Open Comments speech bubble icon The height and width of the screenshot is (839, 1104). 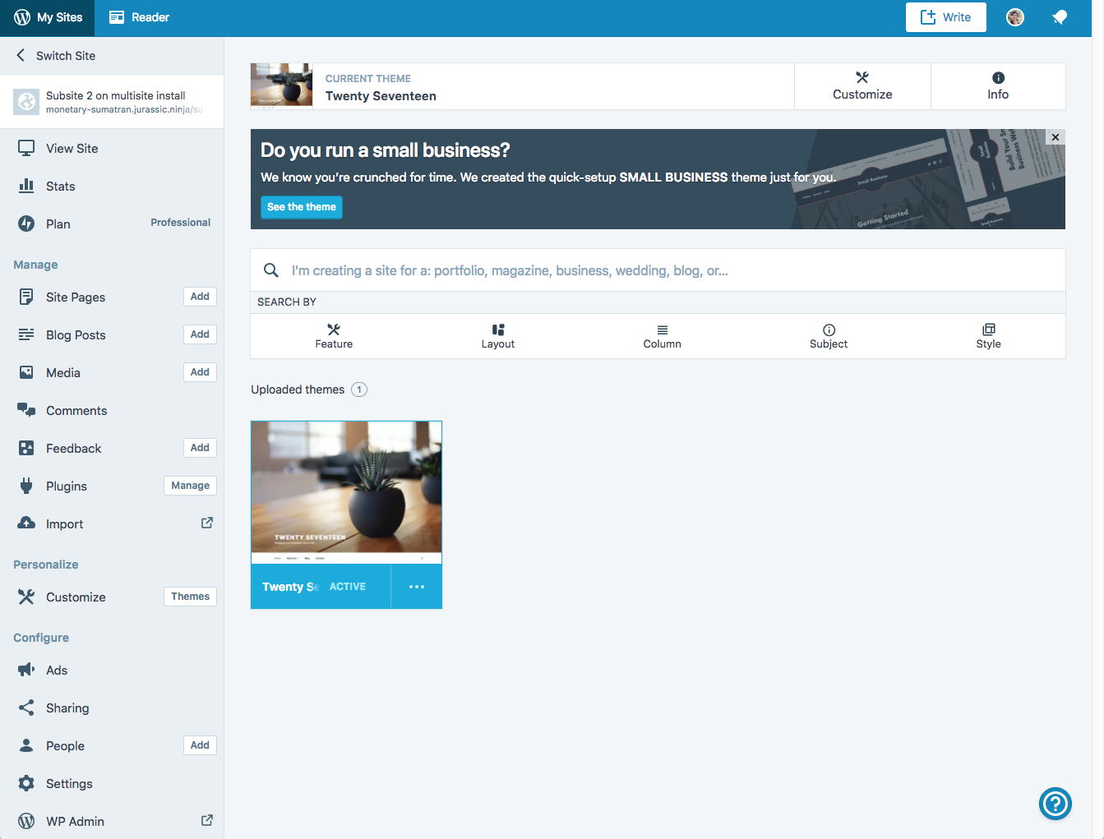pos(26,410)
